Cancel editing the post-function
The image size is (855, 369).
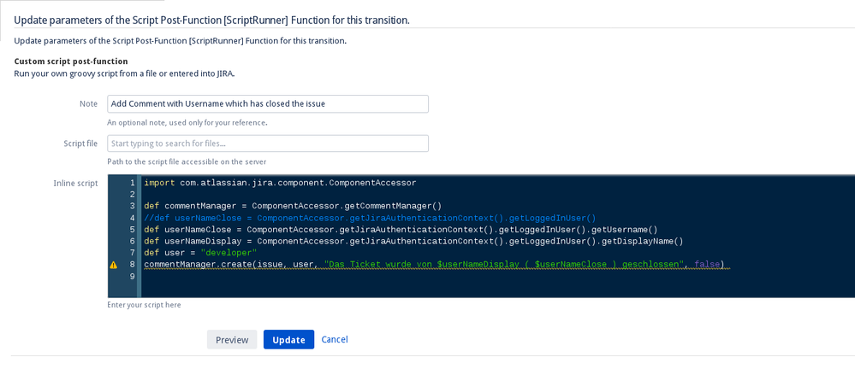pos(335,339)
